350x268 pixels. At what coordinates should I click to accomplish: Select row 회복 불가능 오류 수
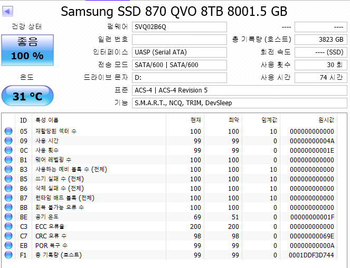pos(169,207)
